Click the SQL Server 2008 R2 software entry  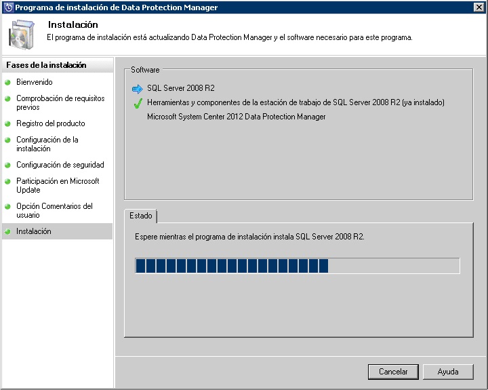[x=181, y=88]
